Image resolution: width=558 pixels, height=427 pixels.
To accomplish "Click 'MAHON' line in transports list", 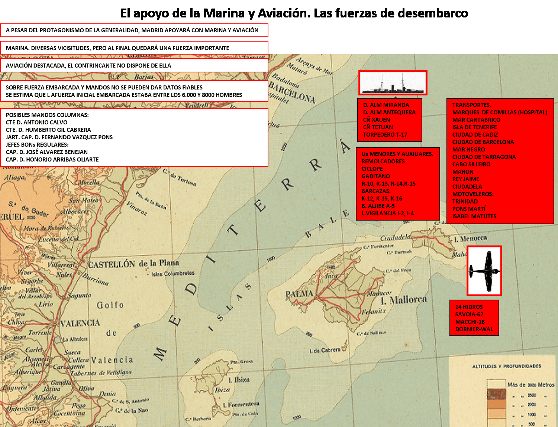I will tap(463, 172).
